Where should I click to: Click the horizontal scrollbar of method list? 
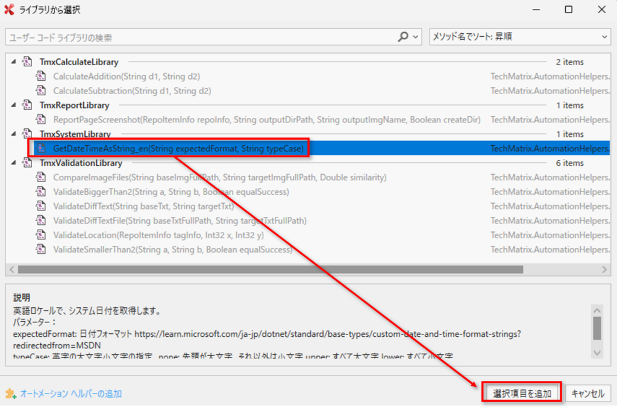tap(270, 269)
